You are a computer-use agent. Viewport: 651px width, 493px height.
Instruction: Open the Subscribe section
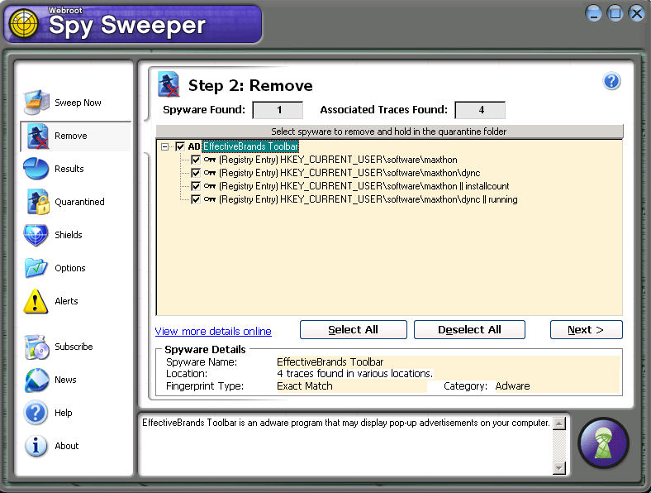point(74,347)
